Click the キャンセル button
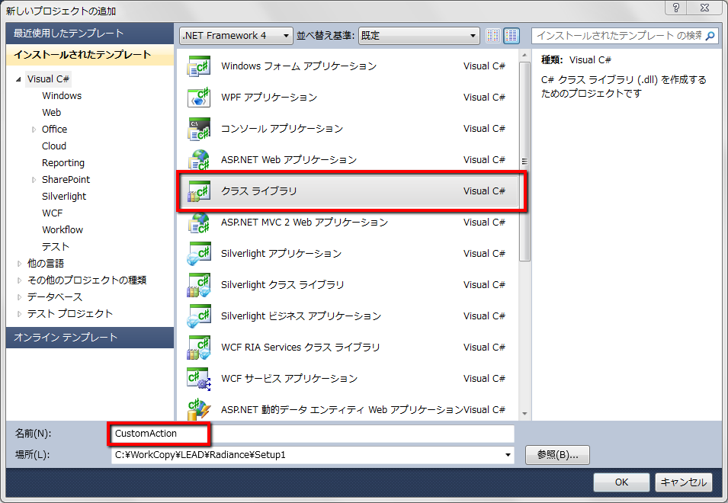This screenshot has width=728, height=503. tap(684, 482)
